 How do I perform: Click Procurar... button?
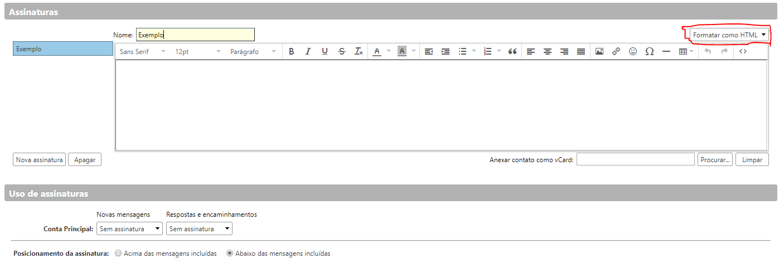715,159
